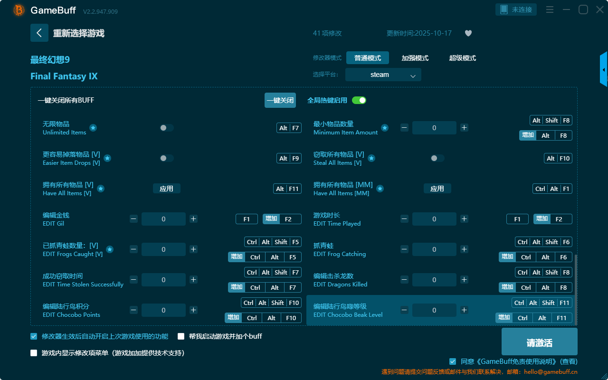Click star icon next to Easier Item Drops
The width and height of the screenshot is (608, 380).
point(107,158)
